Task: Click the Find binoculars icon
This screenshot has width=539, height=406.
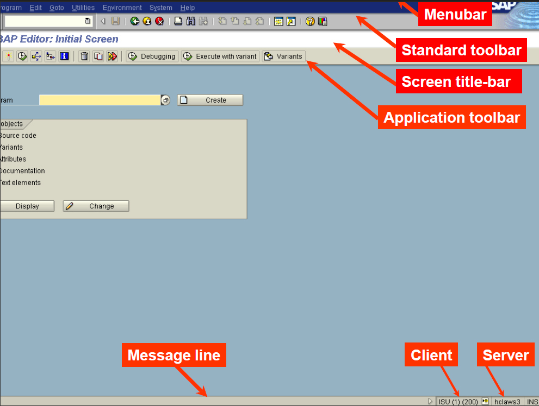Action: pyautogui.click(x=191, y=21)
